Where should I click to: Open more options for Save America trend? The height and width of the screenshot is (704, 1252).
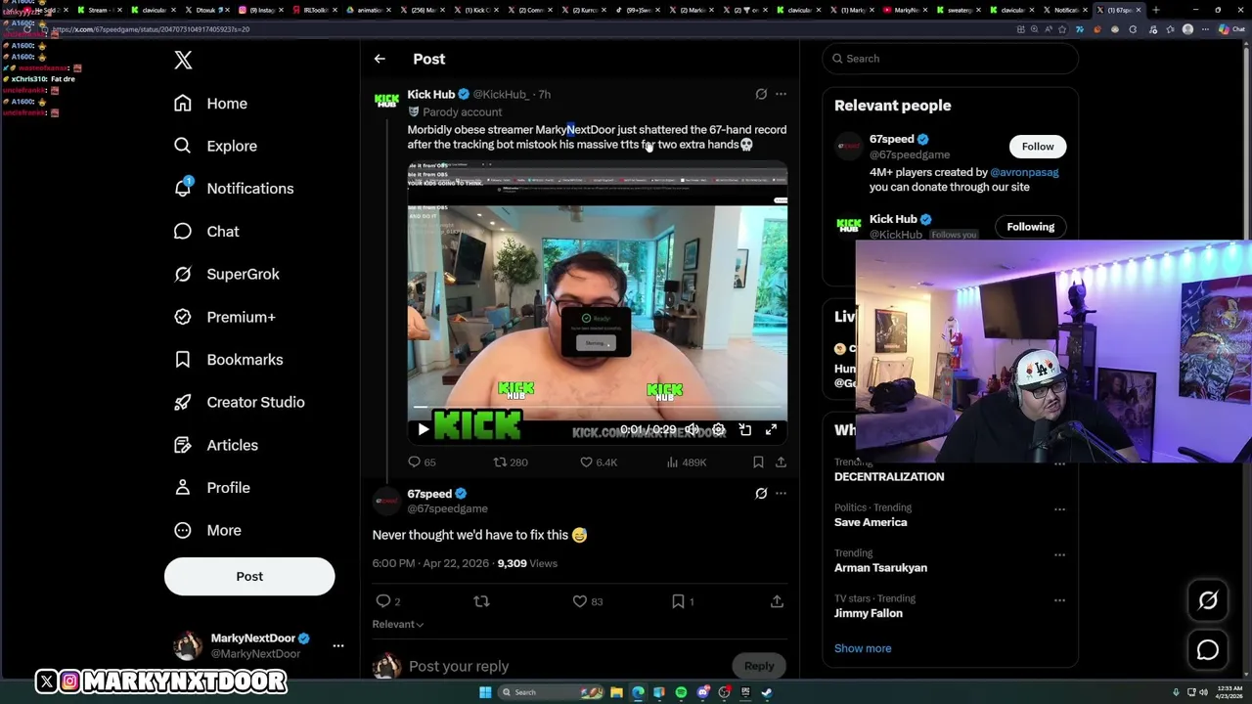click(1059, 509)
